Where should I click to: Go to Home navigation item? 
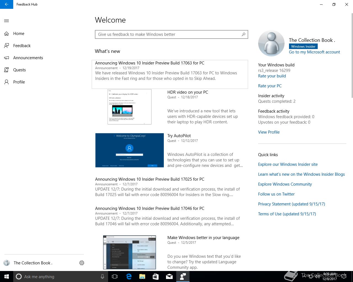(44, 34)
